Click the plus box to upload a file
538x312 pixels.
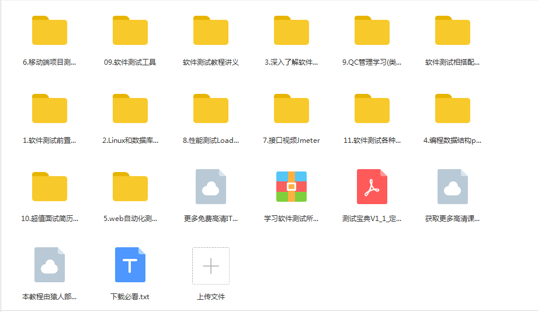pyautogui.click(x=211, y=266)
